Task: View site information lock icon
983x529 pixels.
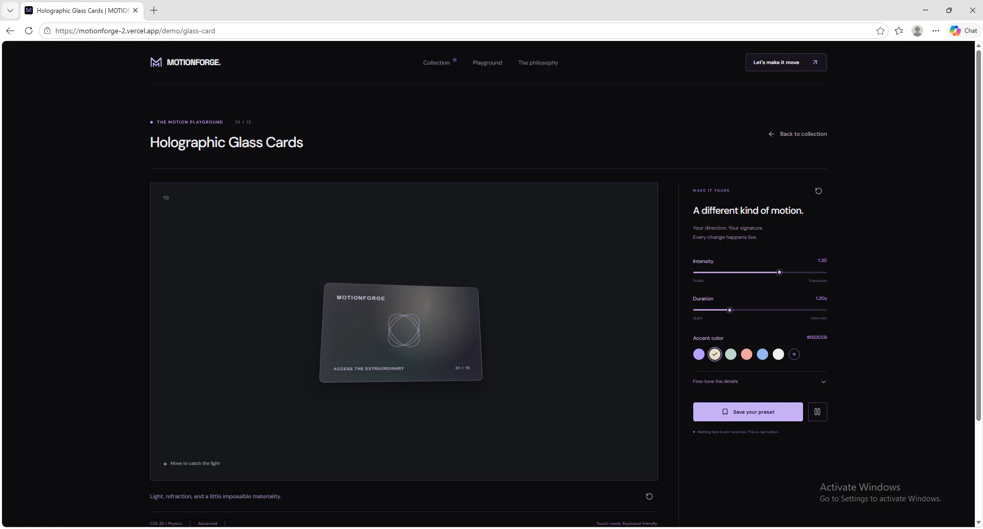Action: pyautogui.click(x=47, y=31)
